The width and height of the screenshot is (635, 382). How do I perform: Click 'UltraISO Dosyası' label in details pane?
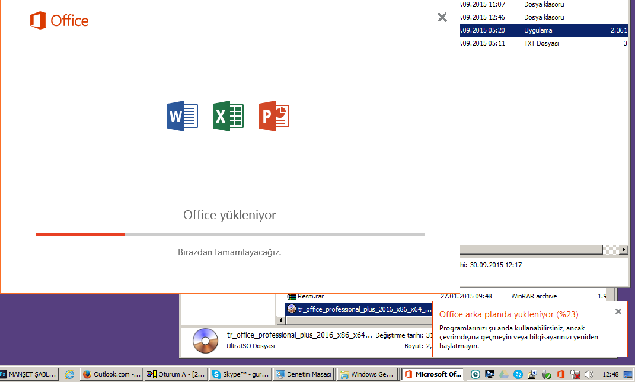coord(251,346)
